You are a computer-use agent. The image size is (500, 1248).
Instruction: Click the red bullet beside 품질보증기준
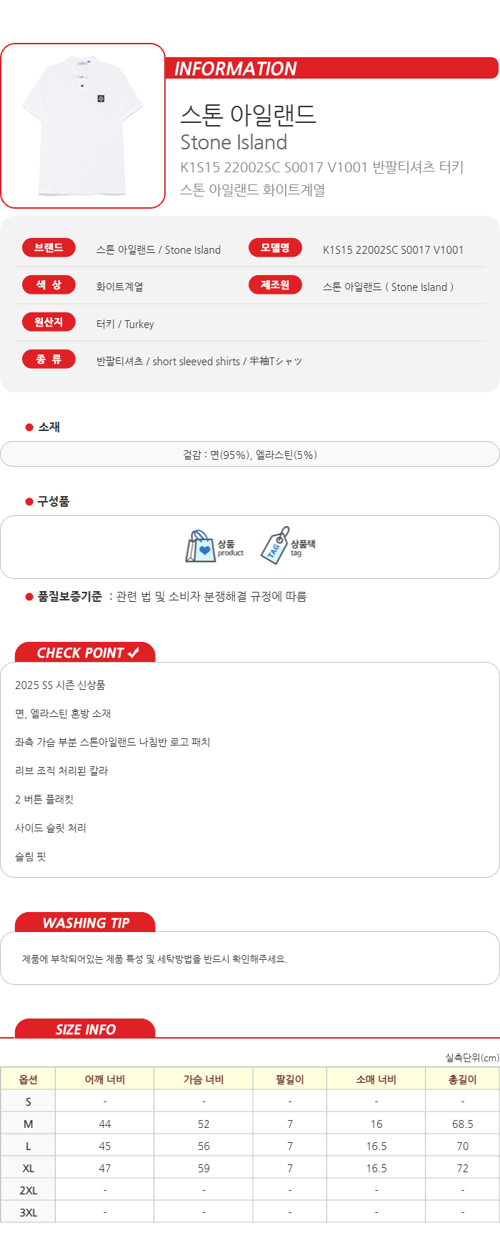coord(29,597)
